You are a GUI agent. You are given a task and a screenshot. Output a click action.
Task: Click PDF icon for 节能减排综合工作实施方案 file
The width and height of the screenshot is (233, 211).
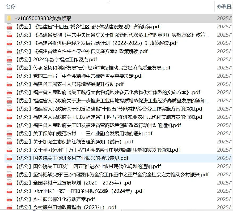tap(9, 109)
